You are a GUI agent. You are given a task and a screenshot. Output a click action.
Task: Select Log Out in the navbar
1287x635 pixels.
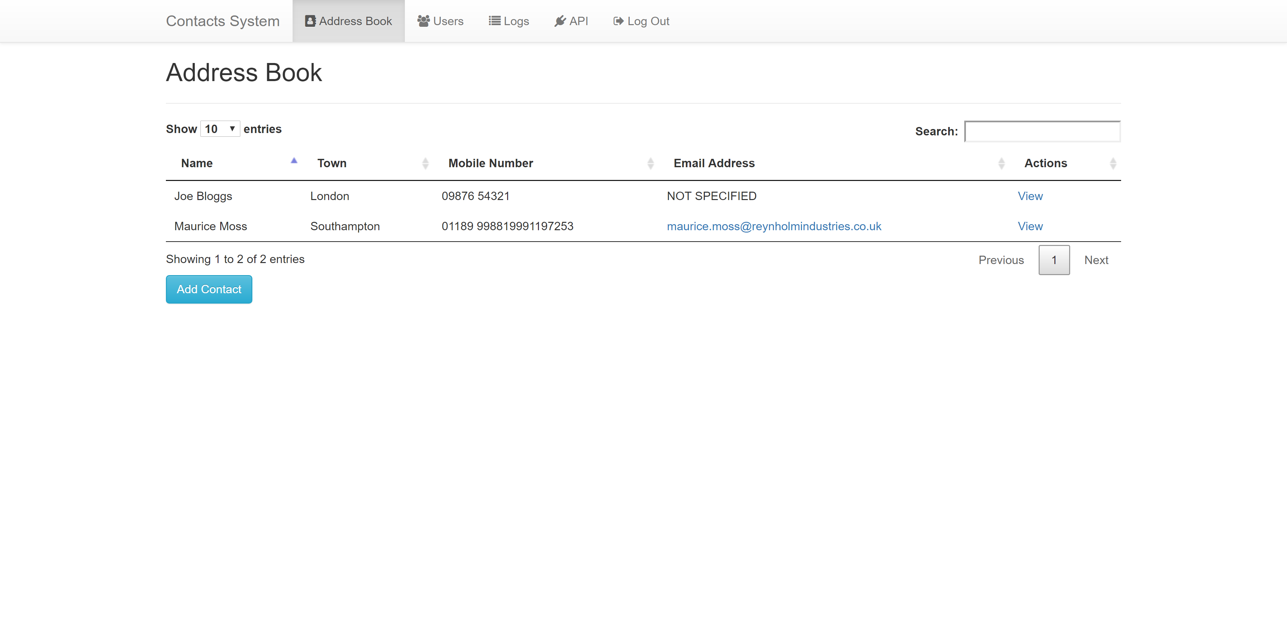tap(641, 21)
